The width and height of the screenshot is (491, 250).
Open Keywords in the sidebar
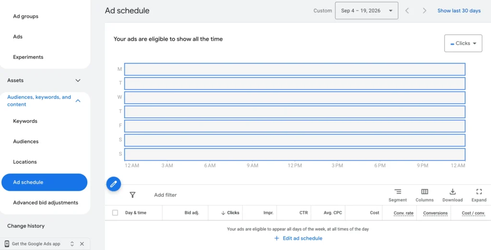(25, 121)
